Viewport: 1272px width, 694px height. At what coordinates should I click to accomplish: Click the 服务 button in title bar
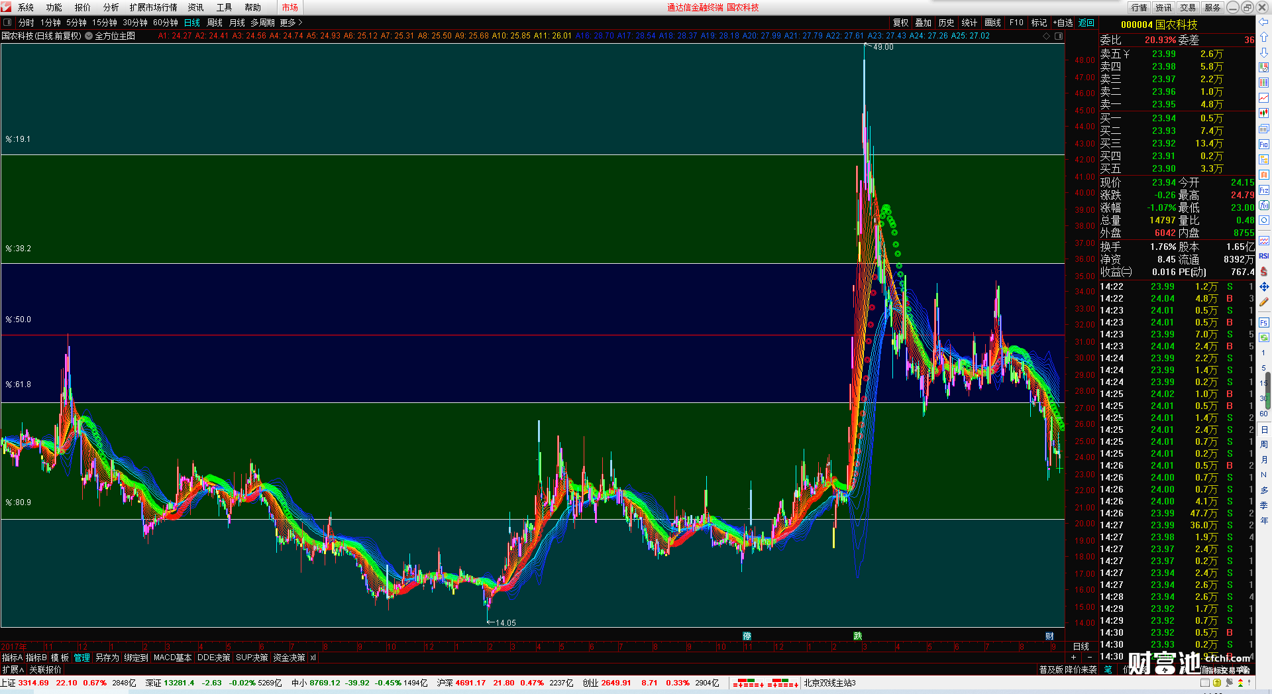click(x=1212, y=7)
